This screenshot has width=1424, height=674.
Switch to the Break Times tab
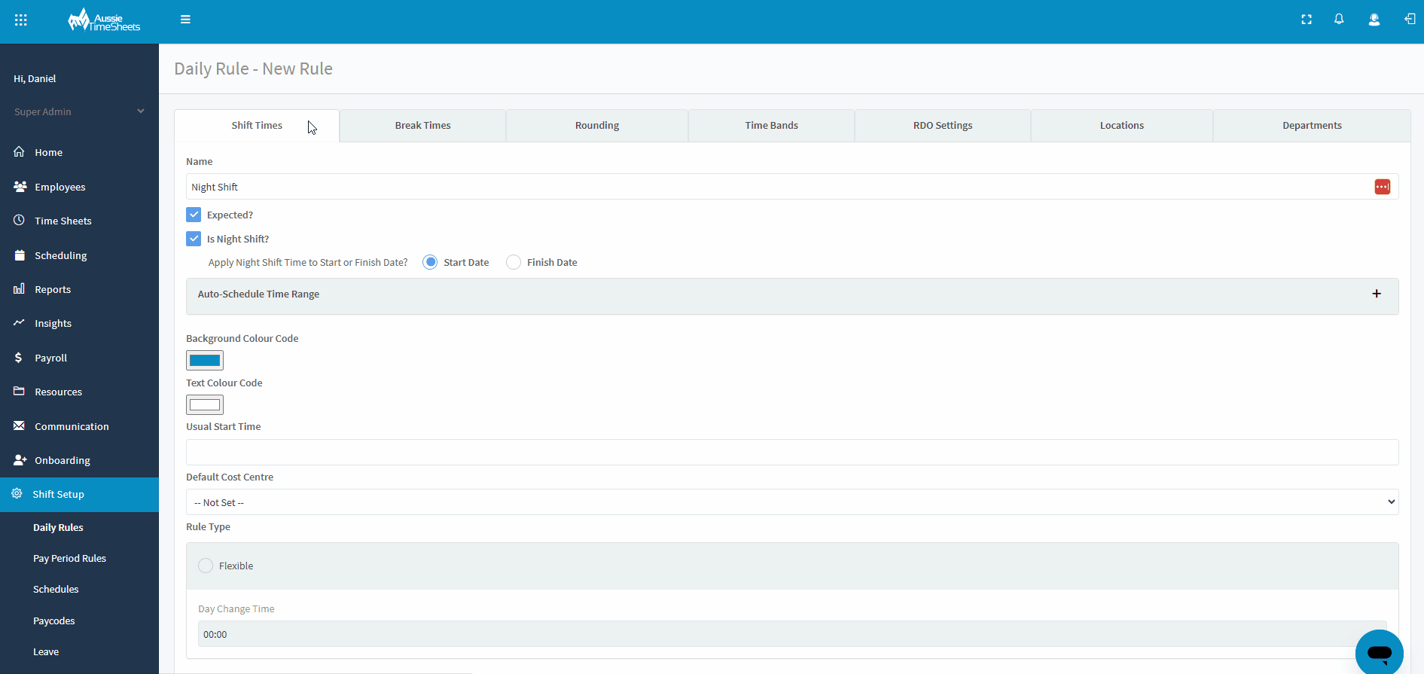pos(423,126)
